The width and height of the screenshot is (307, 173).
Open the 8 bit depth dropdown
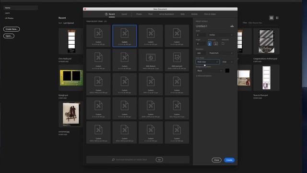point(227,62)
